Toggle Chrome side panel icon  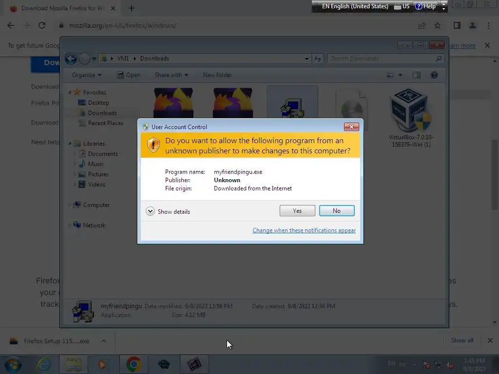tap(457, 25)
